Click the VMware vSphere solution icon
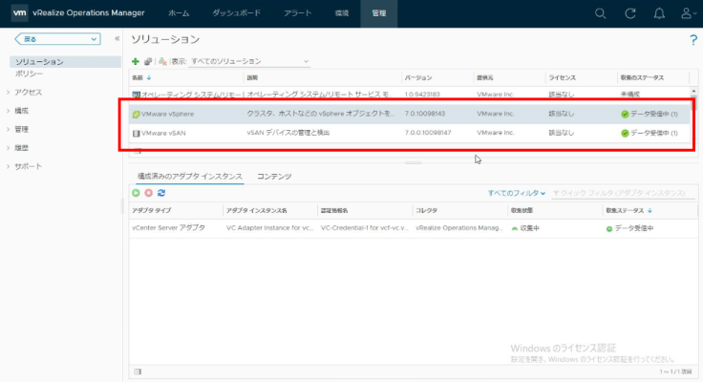This screenshot has width=703, height=382. click(136, 115)
